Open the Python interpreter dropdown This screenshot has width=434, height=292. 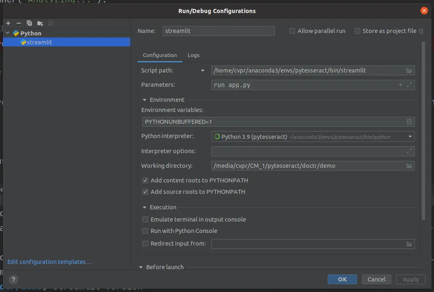pos(410,136)
